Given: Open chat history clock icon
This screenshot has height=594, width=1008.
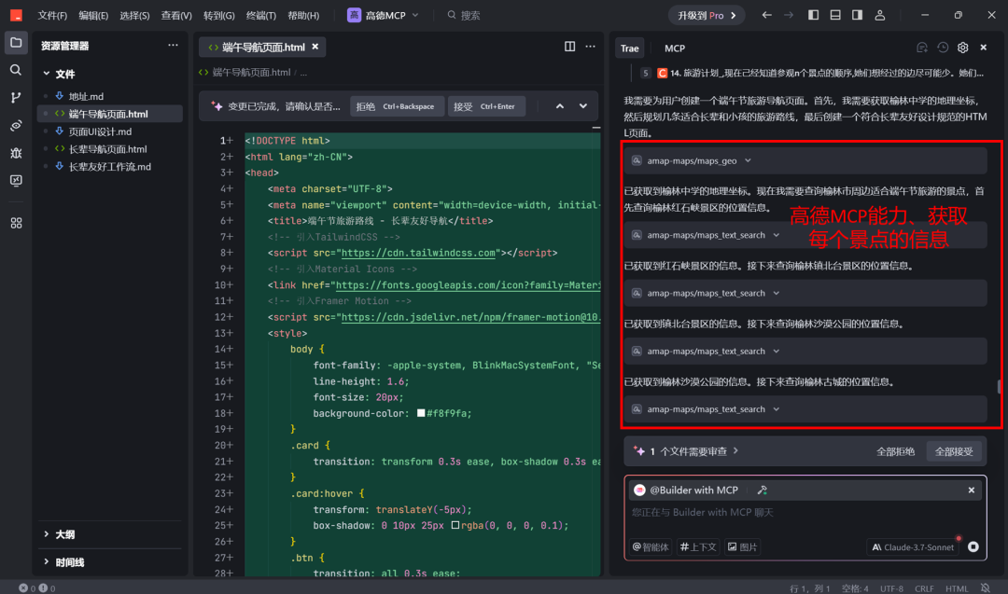Looking at the screenshot, I should pos(943,48).
